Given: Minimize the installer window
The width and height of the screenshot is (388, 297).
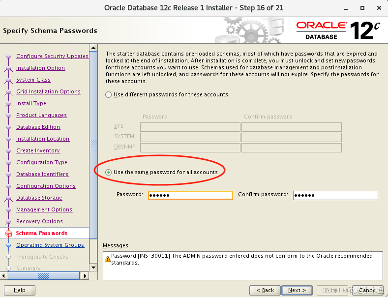Looking at the screenshot, I should [x=346, y=8].
